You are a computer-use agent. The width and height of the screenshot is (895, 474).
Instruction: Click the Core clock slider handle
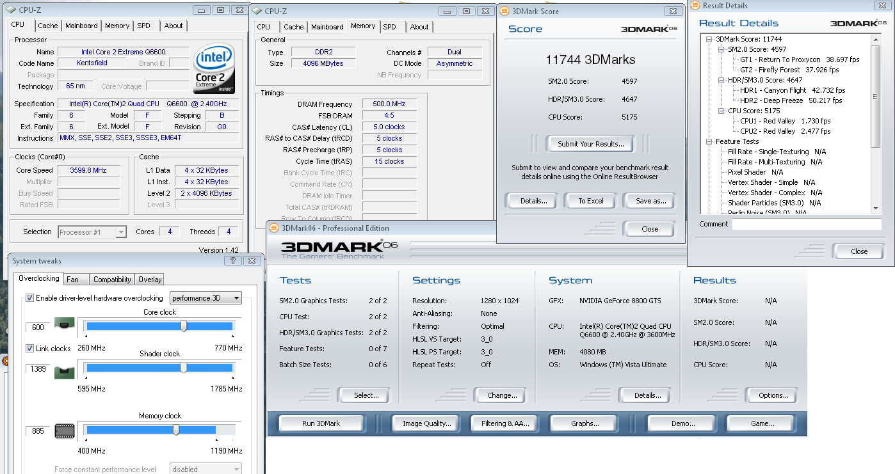(184, 326)
